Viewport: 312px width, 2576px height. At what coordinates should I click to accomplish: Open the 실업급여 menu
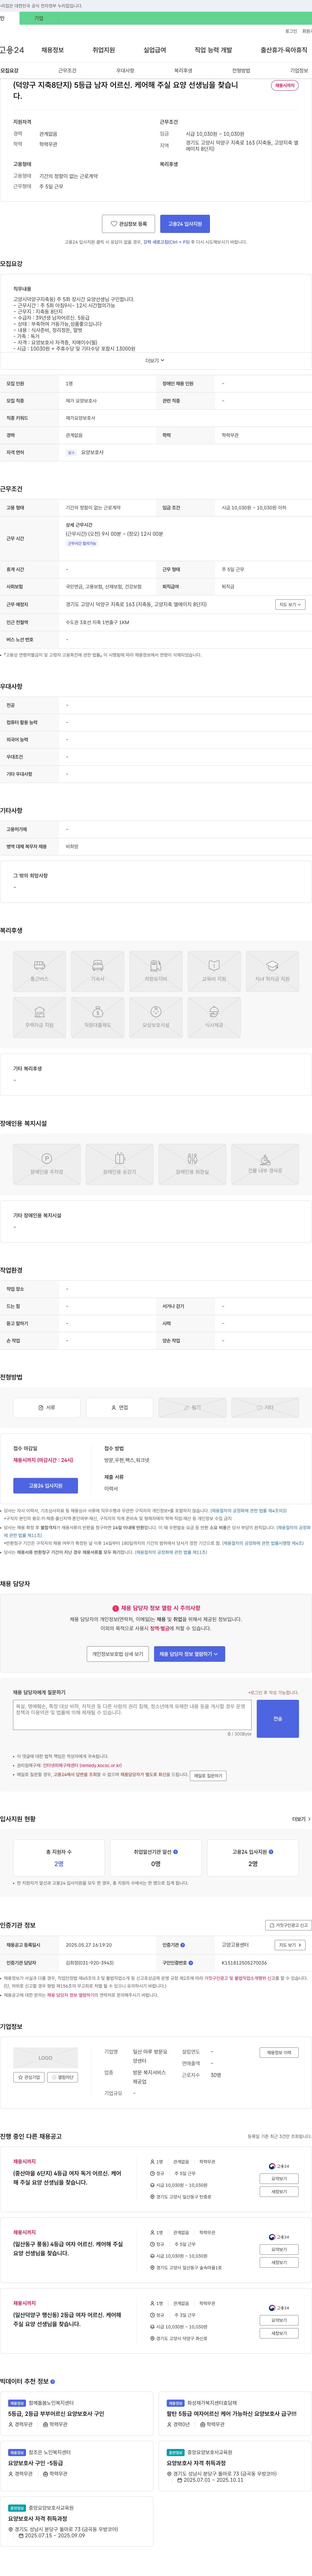[155, 50]
